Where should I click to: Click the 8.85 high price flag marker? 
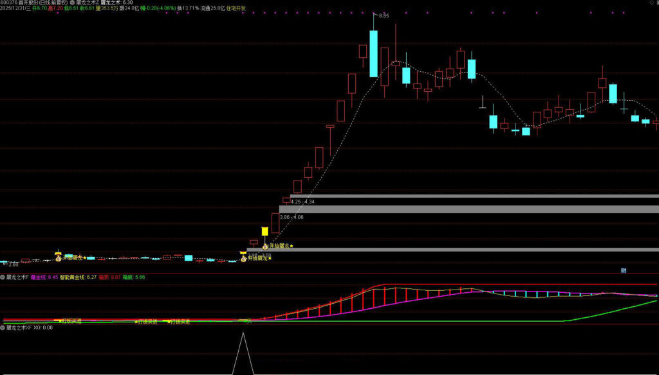384,15
